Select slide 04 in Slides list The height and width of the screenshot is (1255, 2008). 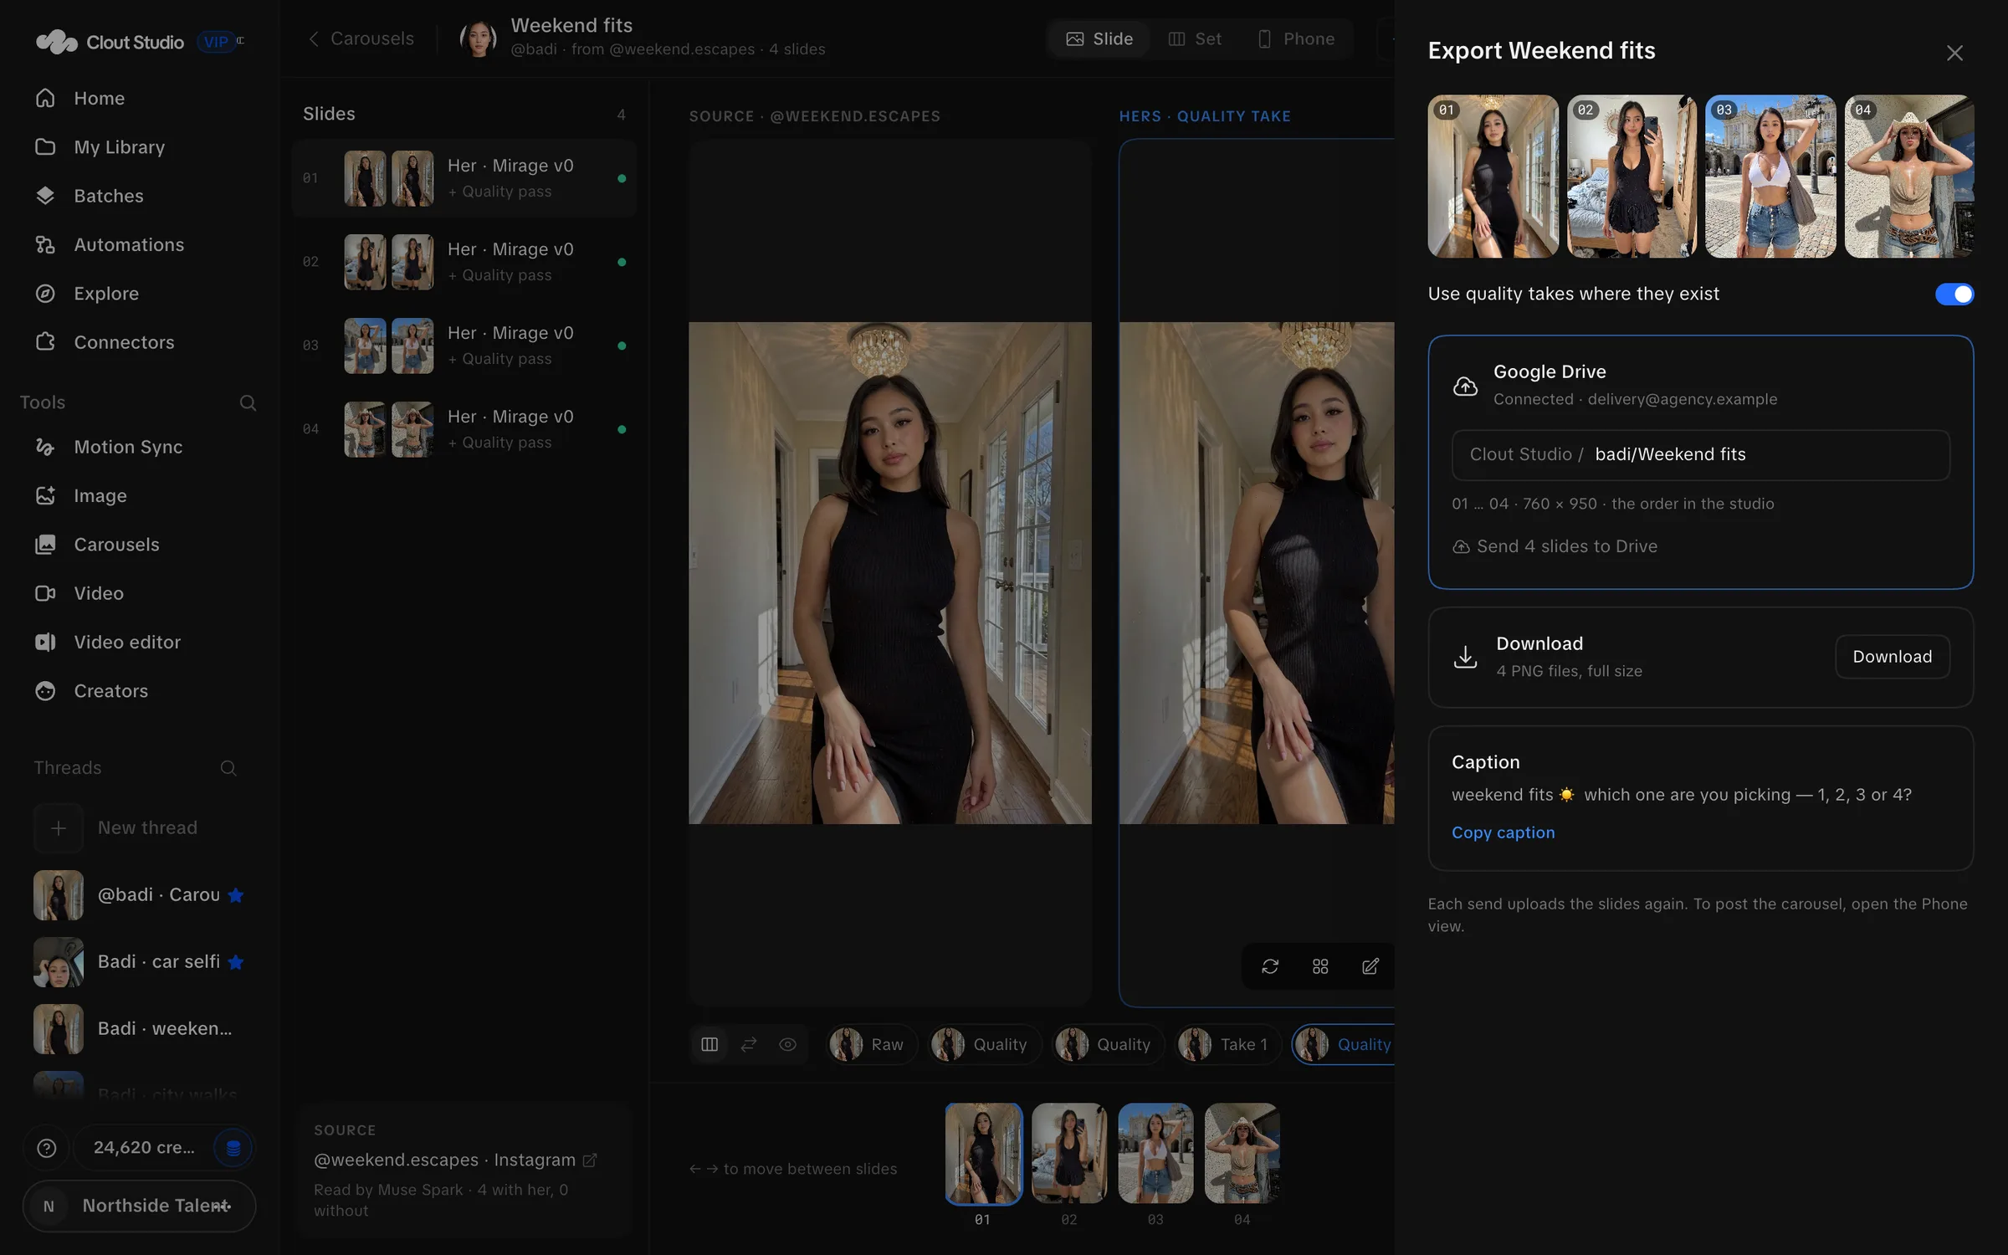tap(464, 429)
